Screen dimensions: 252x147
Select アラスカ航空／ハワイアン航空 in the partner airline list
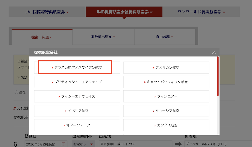tap(77, 67)
